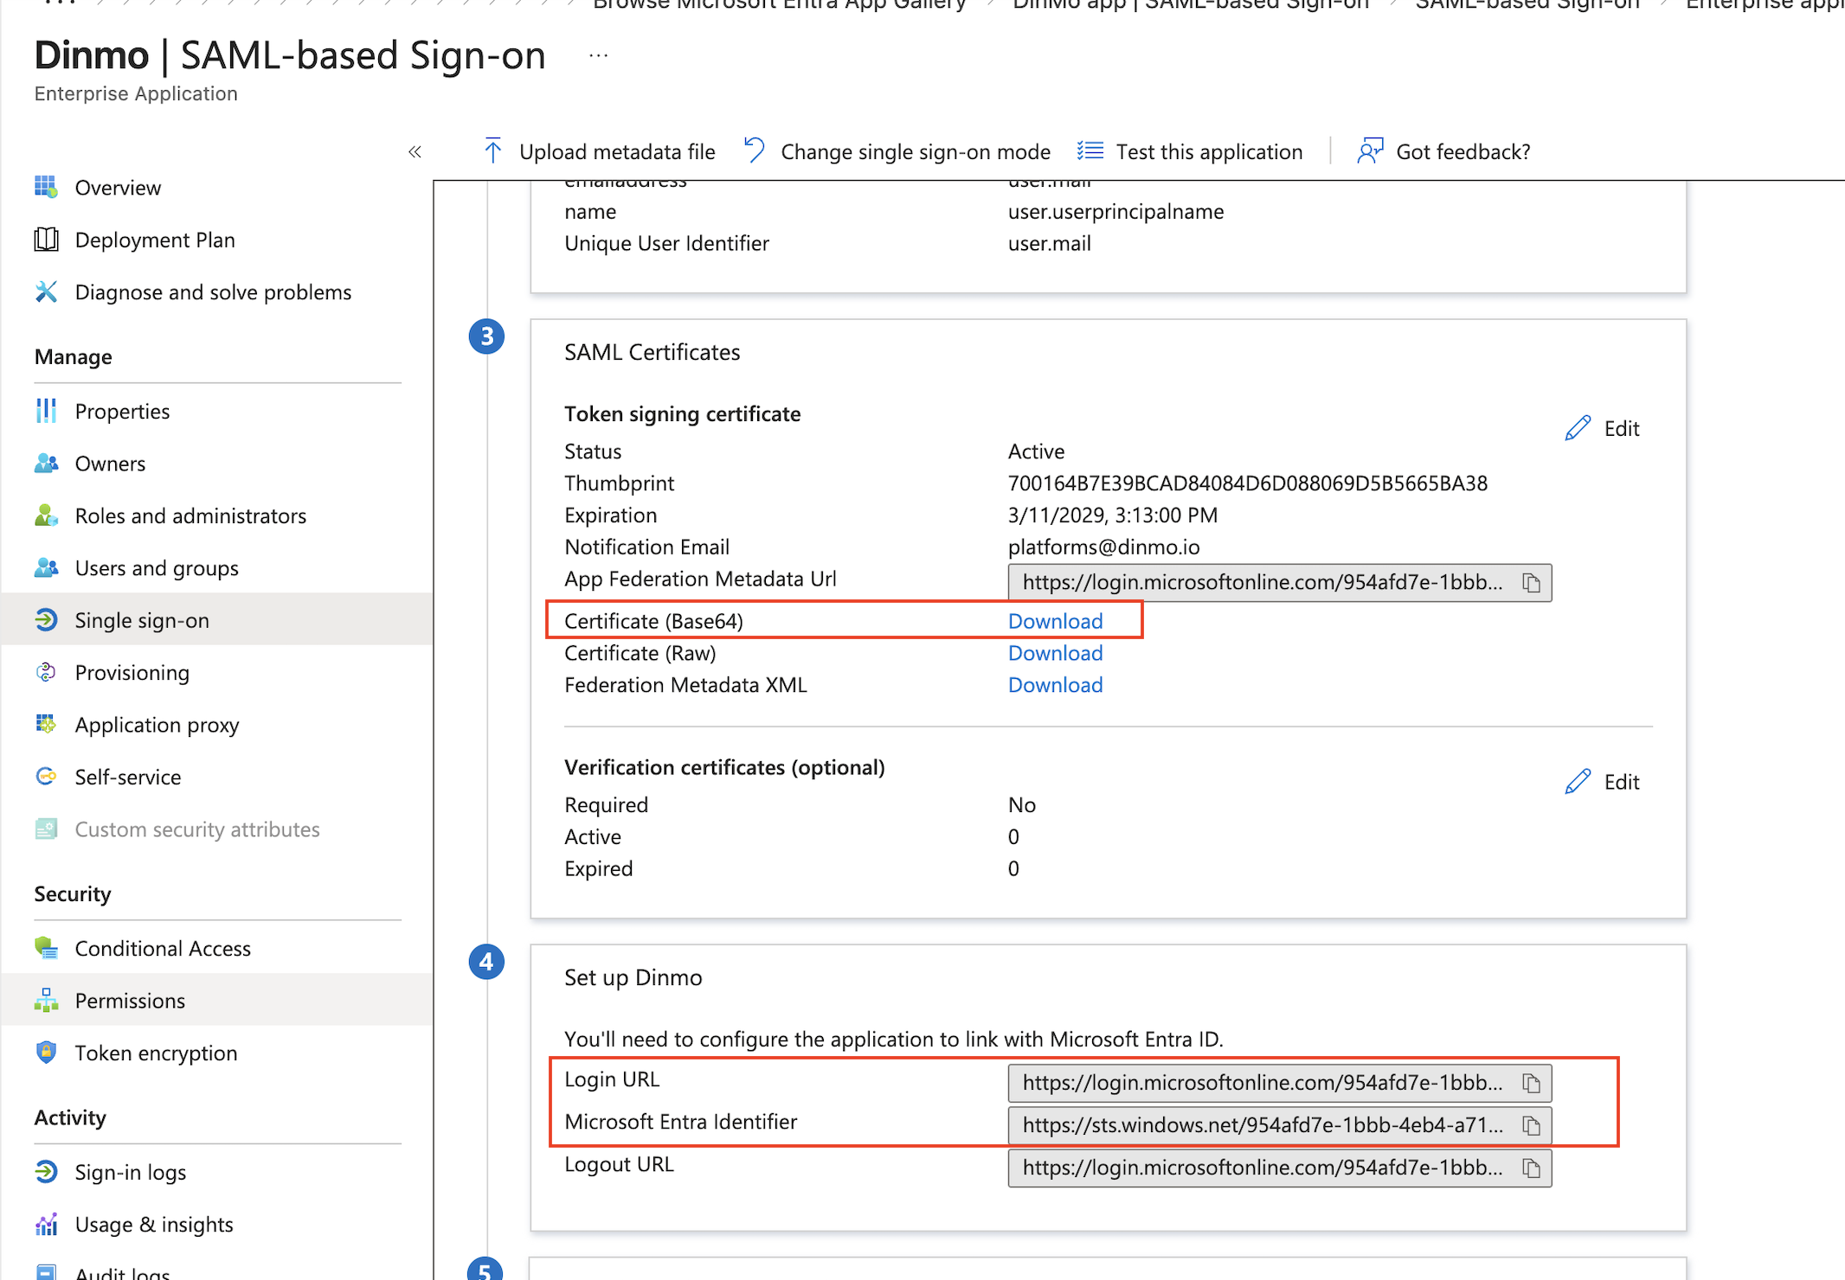Edit the Token signing certificate
Image resolution: width=1845 pixels, height=1280 pixels.
coord(1603,428)
